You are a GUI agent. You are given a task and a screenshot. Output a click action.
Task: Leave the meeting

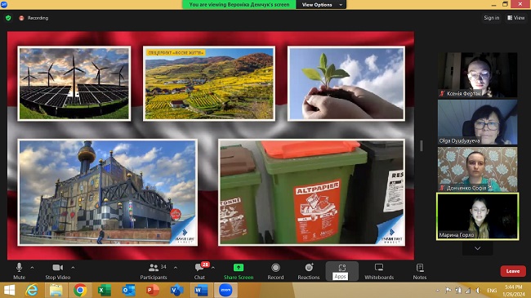click(x=513, y=271)
